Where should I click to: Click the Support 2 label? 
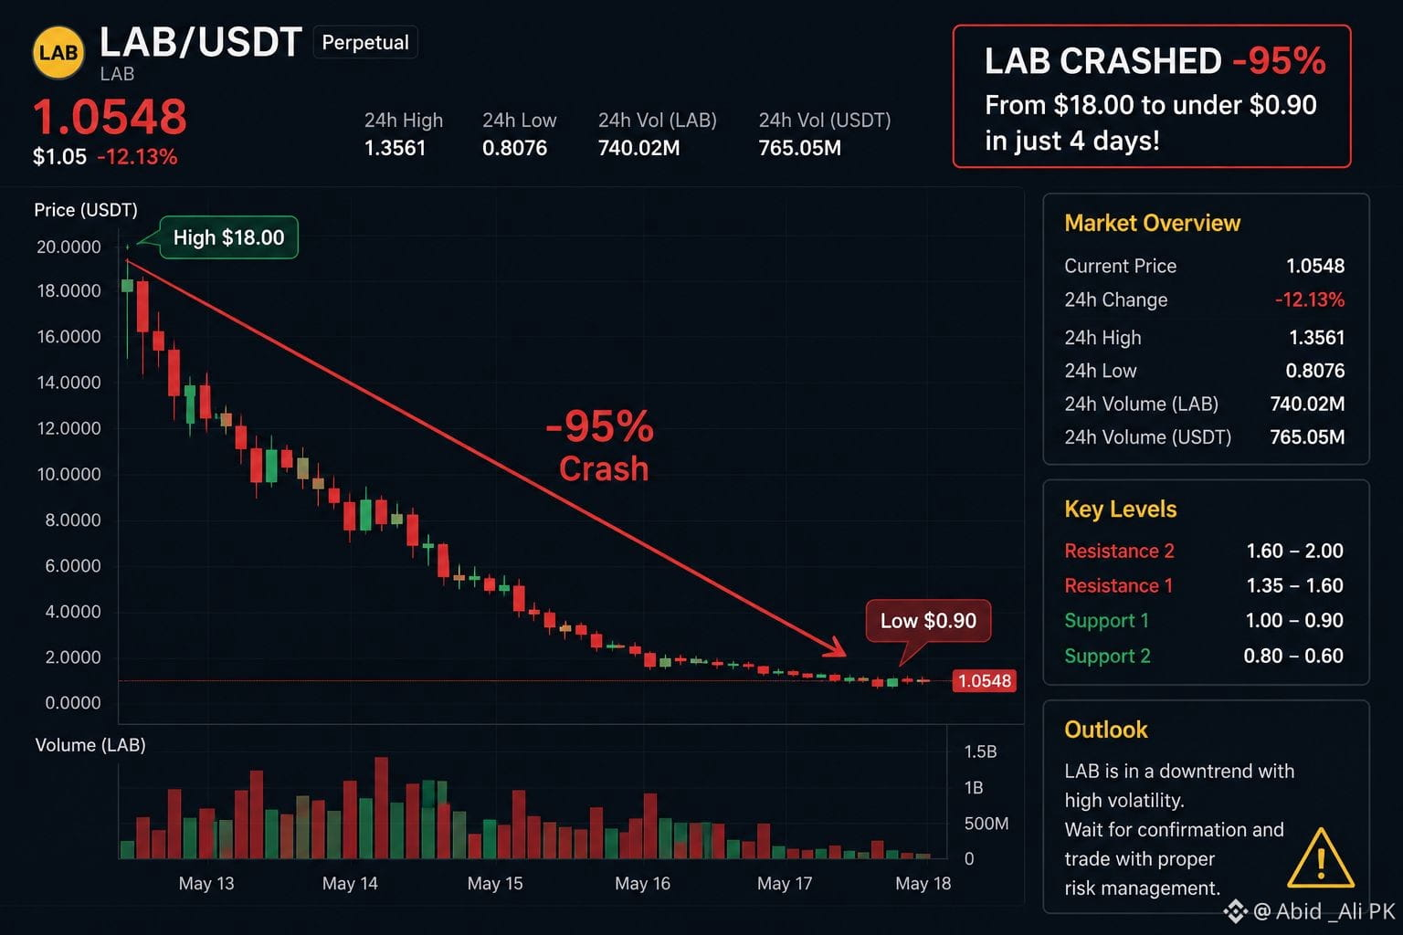(x=1107, y=657)
